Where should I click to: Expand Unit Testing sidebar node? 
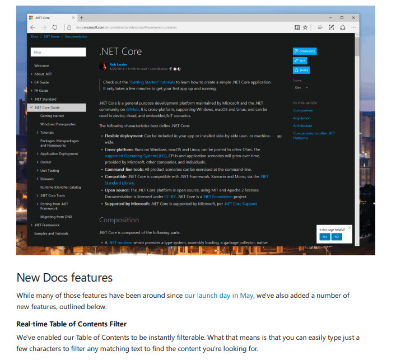click(38, 171)
